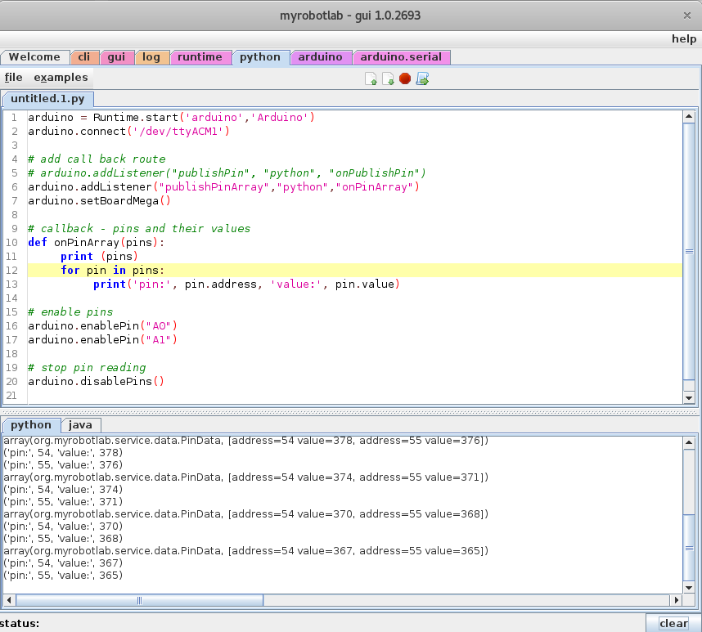Viewport: 702px width, 632px height.
Task: Click console line with pin 54 value 370
Action: point(63,526)
